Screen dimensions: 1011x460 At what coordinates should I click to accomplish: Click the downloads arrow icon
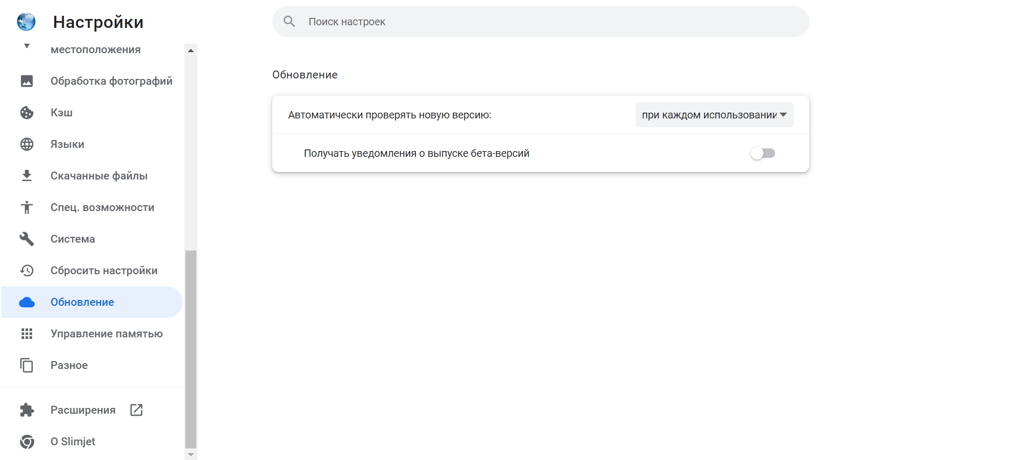[x=27, y=176]
